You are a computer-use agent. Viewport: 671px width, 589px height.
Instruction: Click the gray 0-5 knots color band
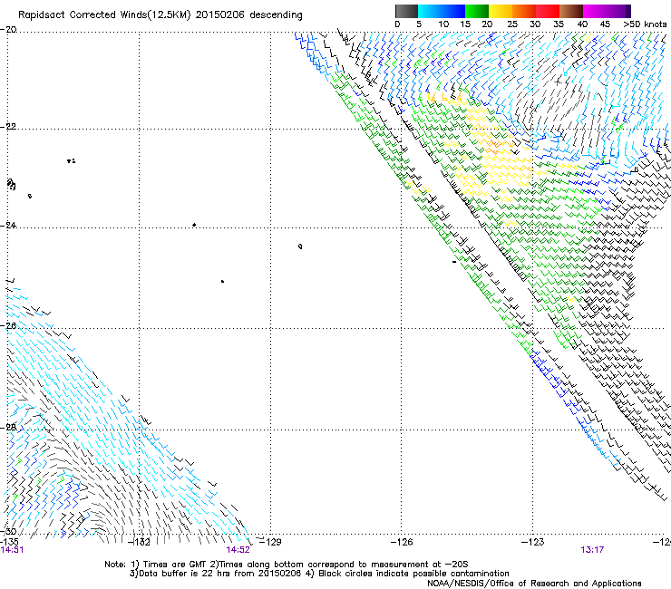(x=406, y=11)
